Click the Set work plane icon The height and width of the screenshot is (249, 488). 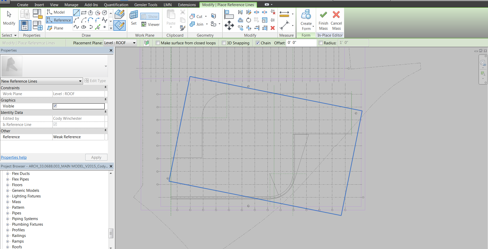(134, 18)
